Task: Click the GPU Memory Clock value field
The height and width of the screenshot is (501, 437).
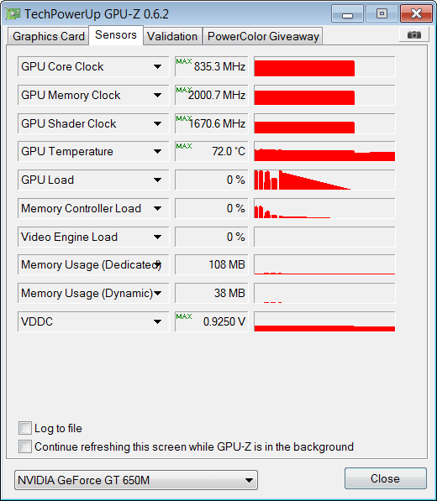Action: pos(212,95)
